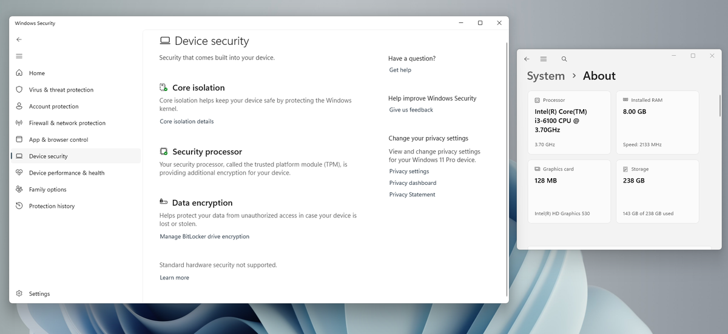Click the Installed RAM card icon
This screenshot has width=728, height=334.
625,100
